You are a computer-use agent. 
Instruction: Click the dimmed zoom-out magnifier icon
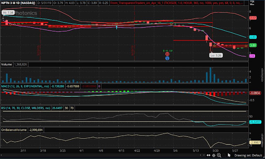tap(224, 155)
